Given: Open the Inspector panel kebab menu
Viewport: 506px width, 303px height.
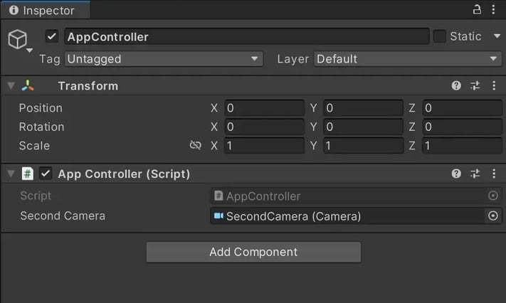Looking at the screenshot, I should click(x=494, y=10).
